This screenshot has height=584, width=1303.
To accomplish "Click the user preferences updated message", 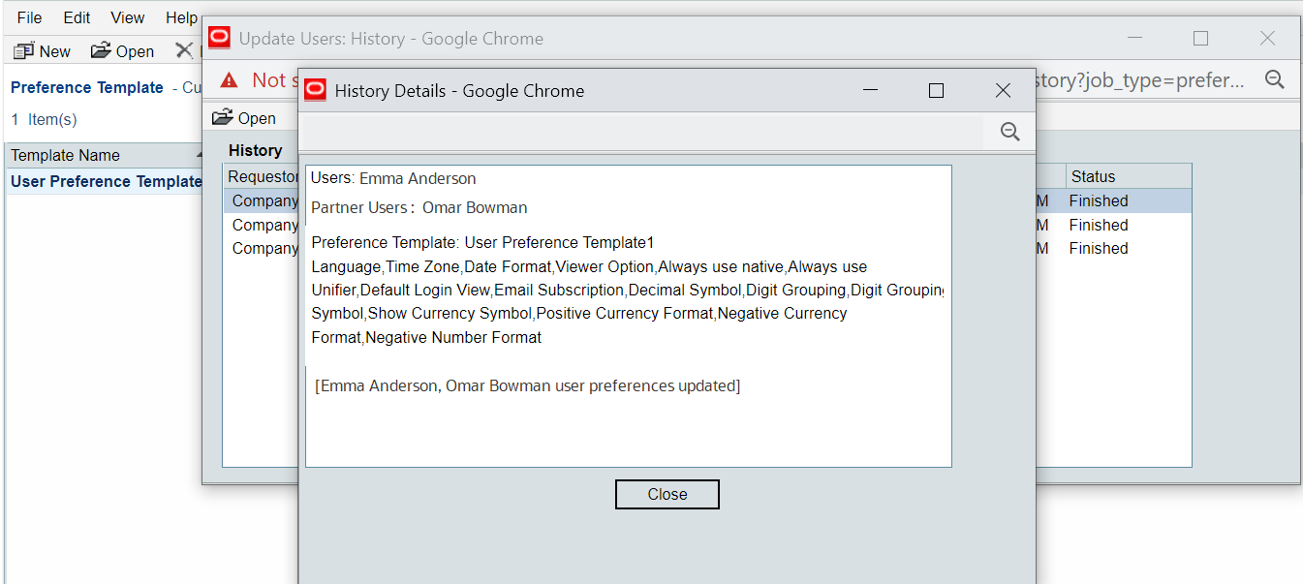I will pyautogui.click(x=528, y=385).
